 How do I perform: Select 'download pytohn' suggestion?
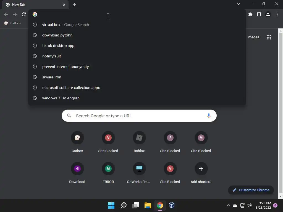[137, 35]
